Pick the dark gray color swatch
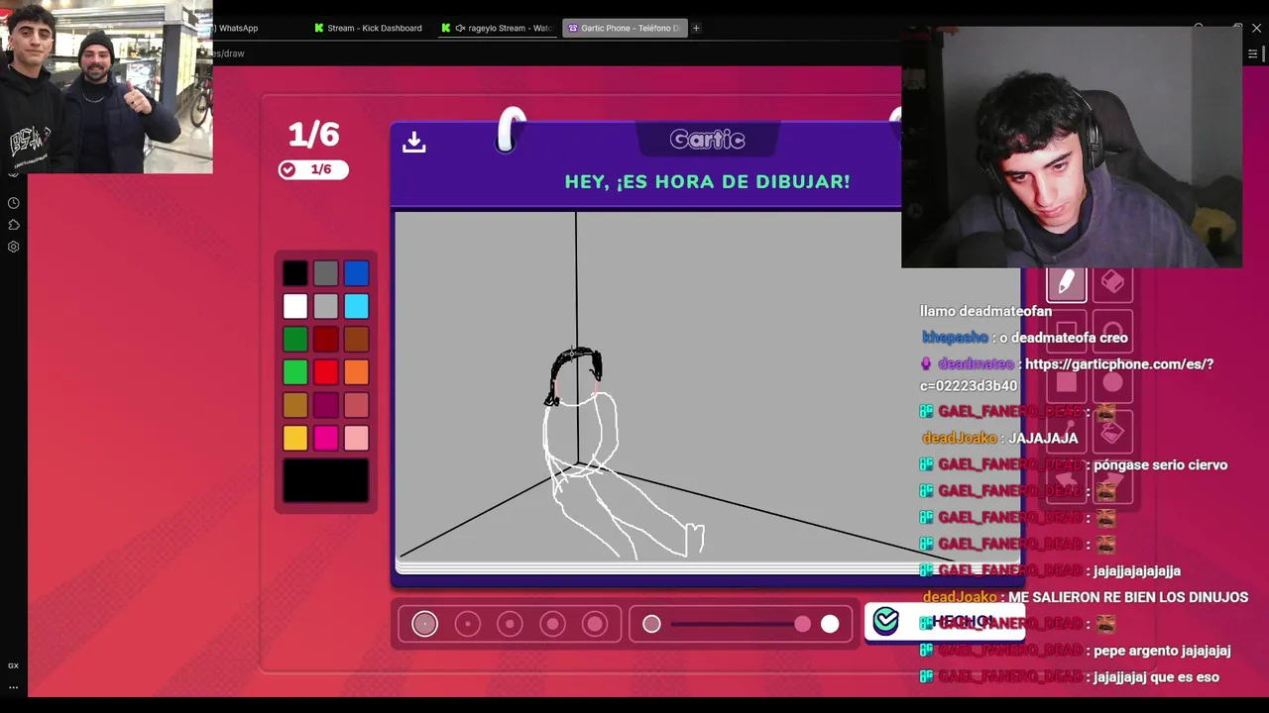The width and height of the screenshot is (1269, 713). pos(326,273)
